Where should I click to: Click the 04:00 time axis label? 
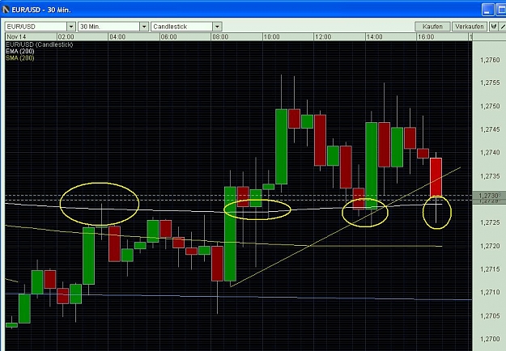pyautogui.click(x=117, y=36)
